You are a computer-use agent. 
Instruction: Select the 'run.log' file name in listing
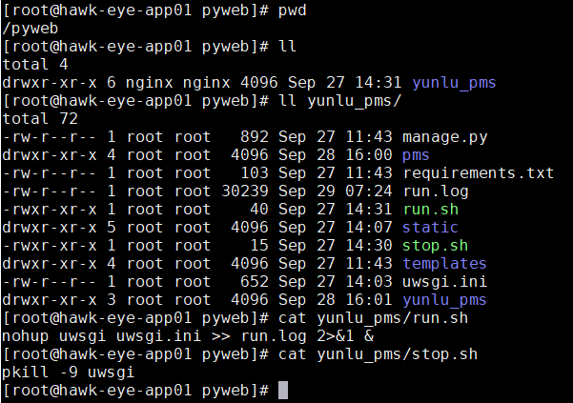point(435,191)
